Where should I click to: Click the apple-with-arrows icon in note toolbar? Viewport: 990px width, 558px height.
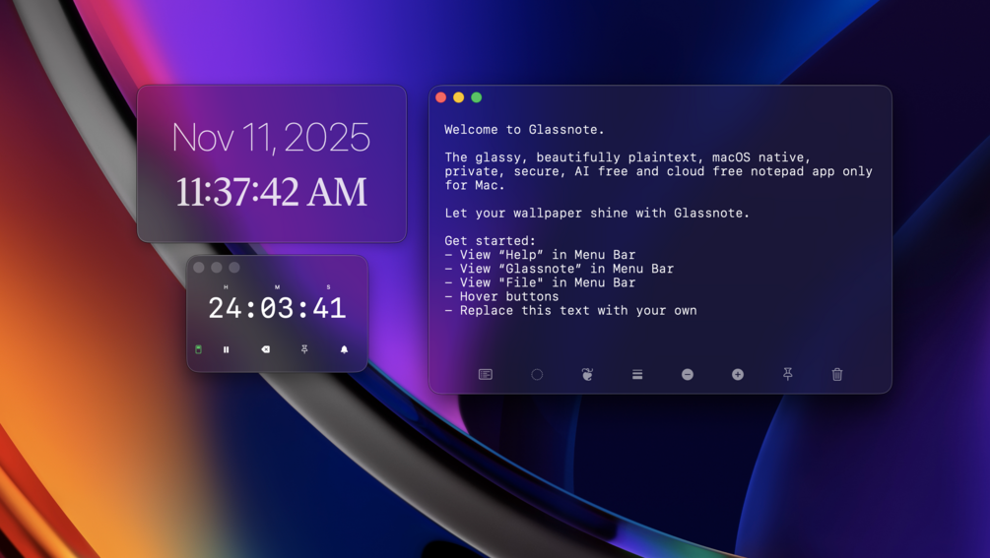[x=587, y=375]
